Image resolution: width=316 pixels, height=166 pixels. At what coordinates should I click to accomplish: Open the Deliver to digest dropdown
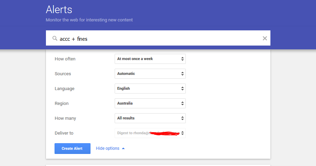pyautogui.click(x=150, y=133)
